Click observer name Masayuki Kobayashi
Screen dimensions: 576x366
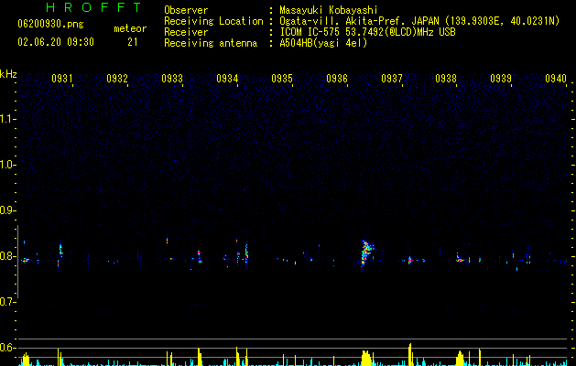click(328, 10)
